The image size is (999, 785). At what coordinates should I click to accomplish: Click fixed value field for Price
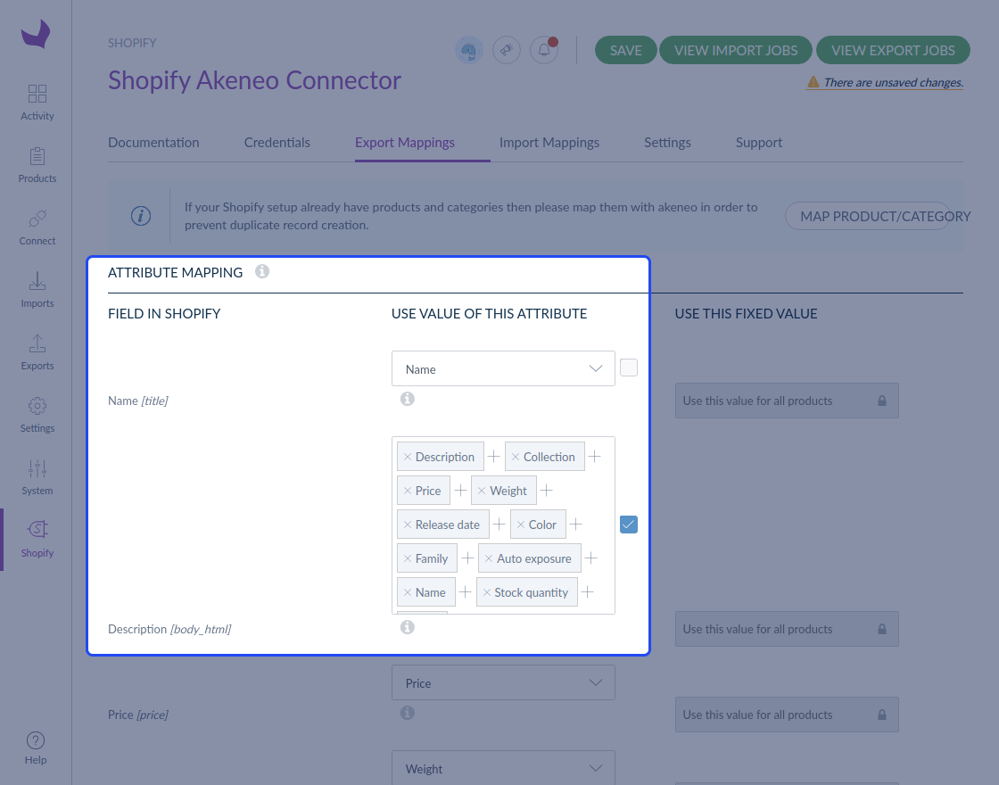click(787, 715)
